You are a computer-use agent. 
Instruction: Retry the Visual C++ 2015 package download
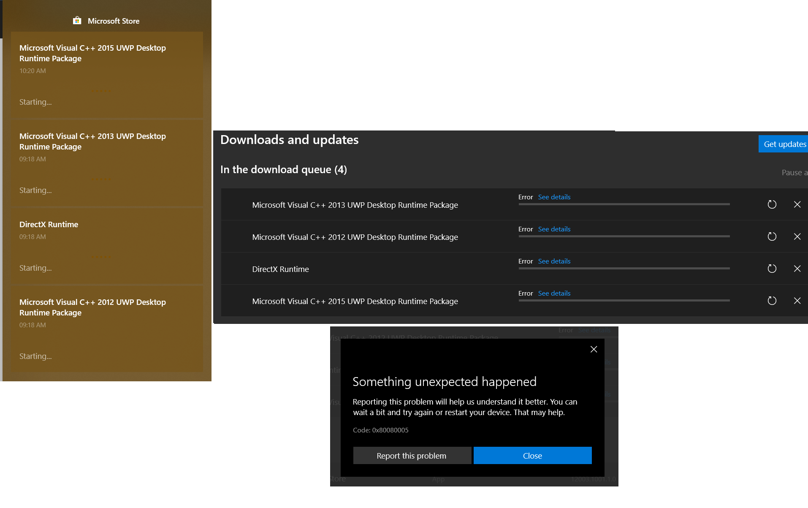tap(772, 301)
